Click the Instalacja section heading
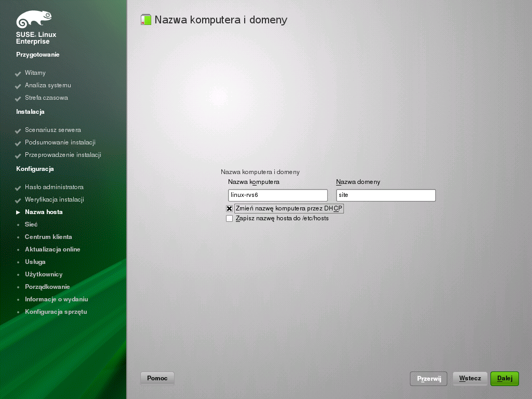This screenshot has width=532, height=399. pyautogui.click(x=30, y=112)
